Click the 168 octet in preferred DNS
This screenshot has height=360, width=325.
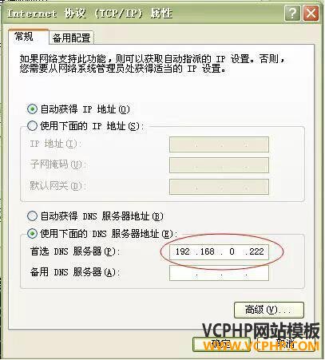(208, 251)
